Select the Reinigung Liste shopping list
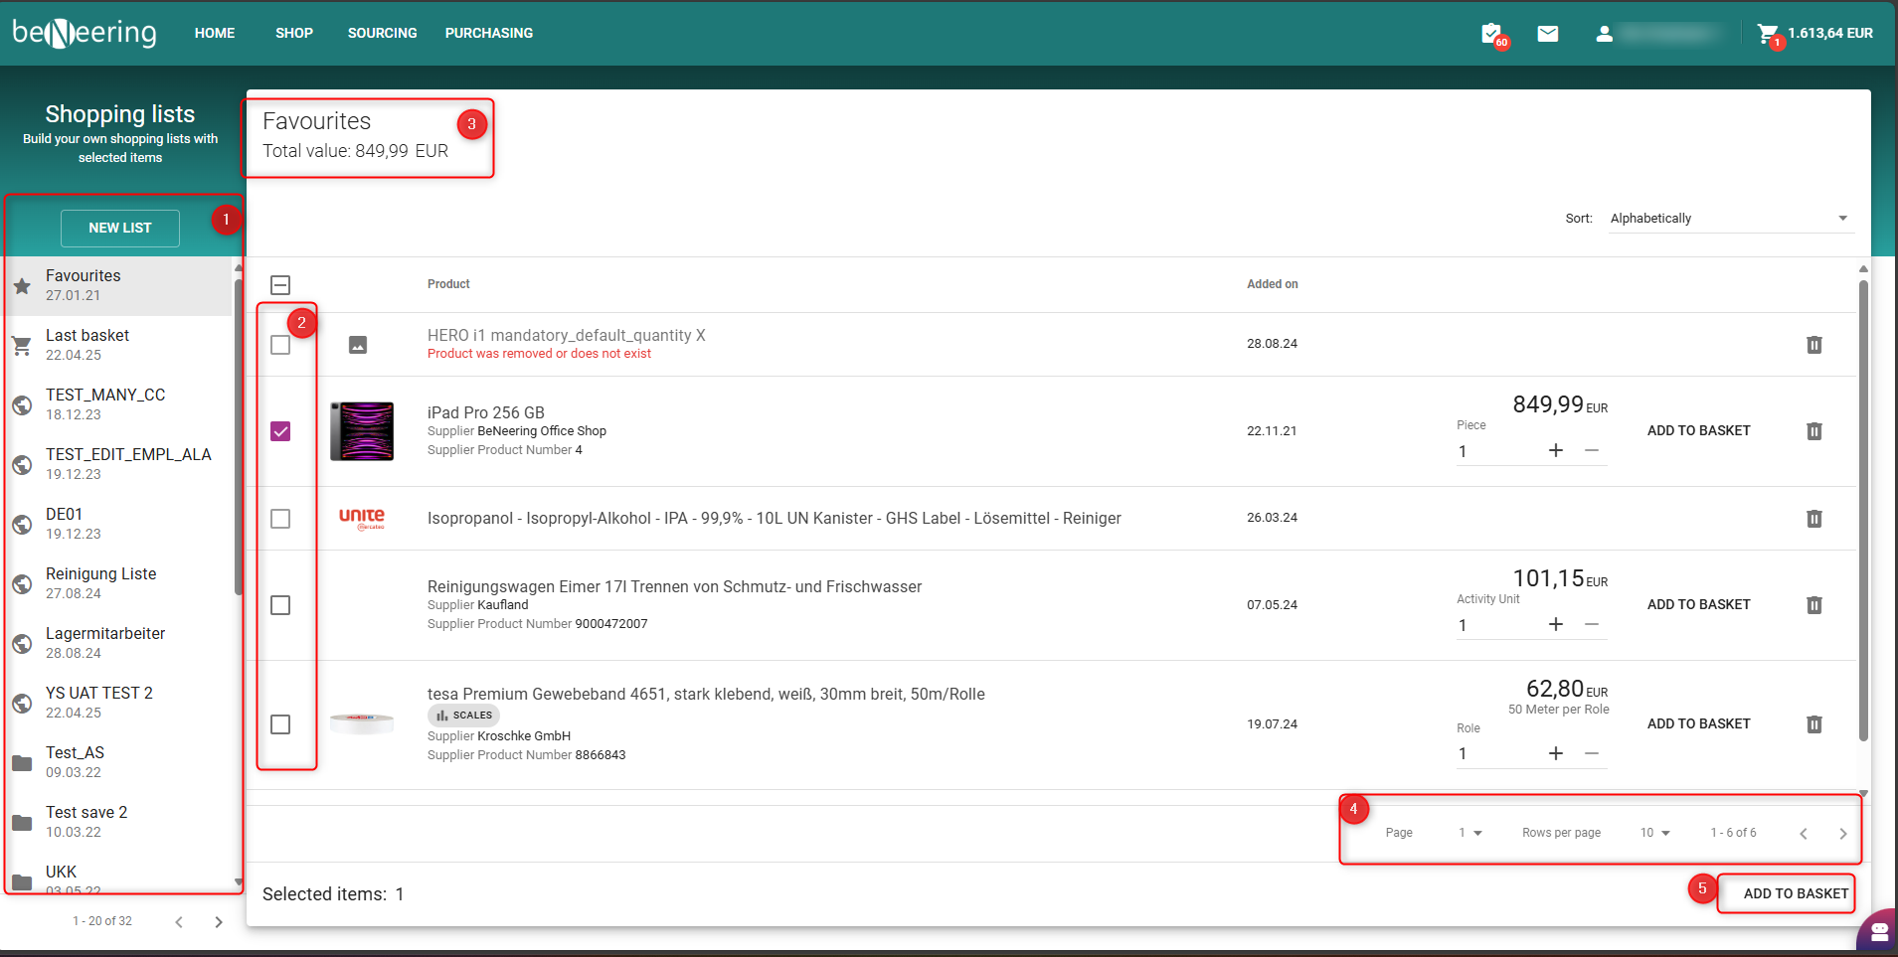The image size is (1898, 957). (101, 583)
